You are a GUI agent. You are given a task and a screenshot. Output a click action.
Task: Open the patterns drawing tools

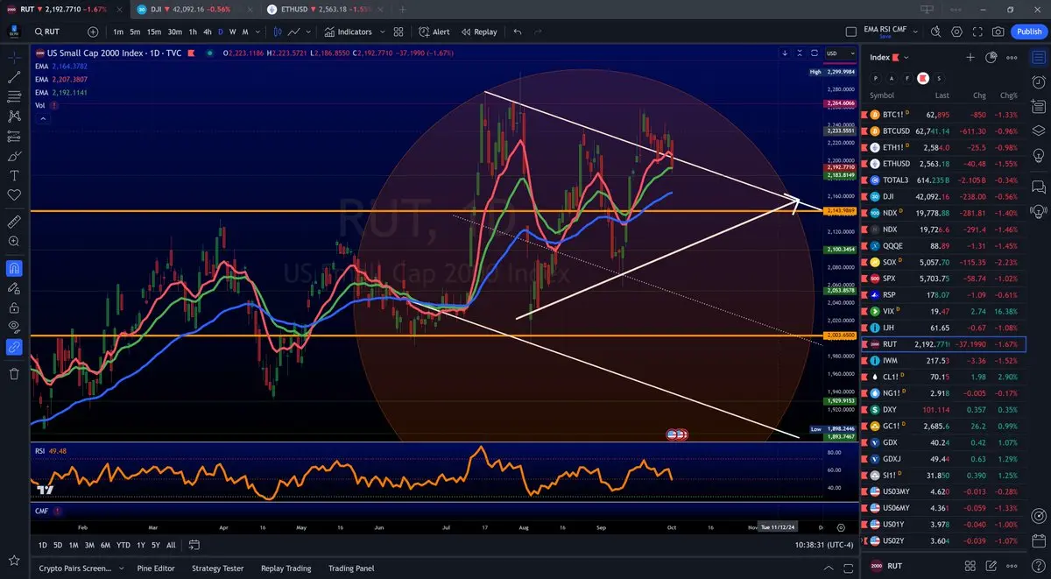coord(14,116)
